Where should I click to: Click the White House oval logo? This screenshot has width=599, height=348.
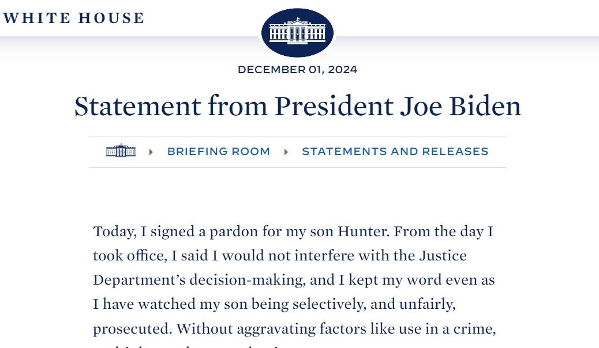[x=297, y=33]
